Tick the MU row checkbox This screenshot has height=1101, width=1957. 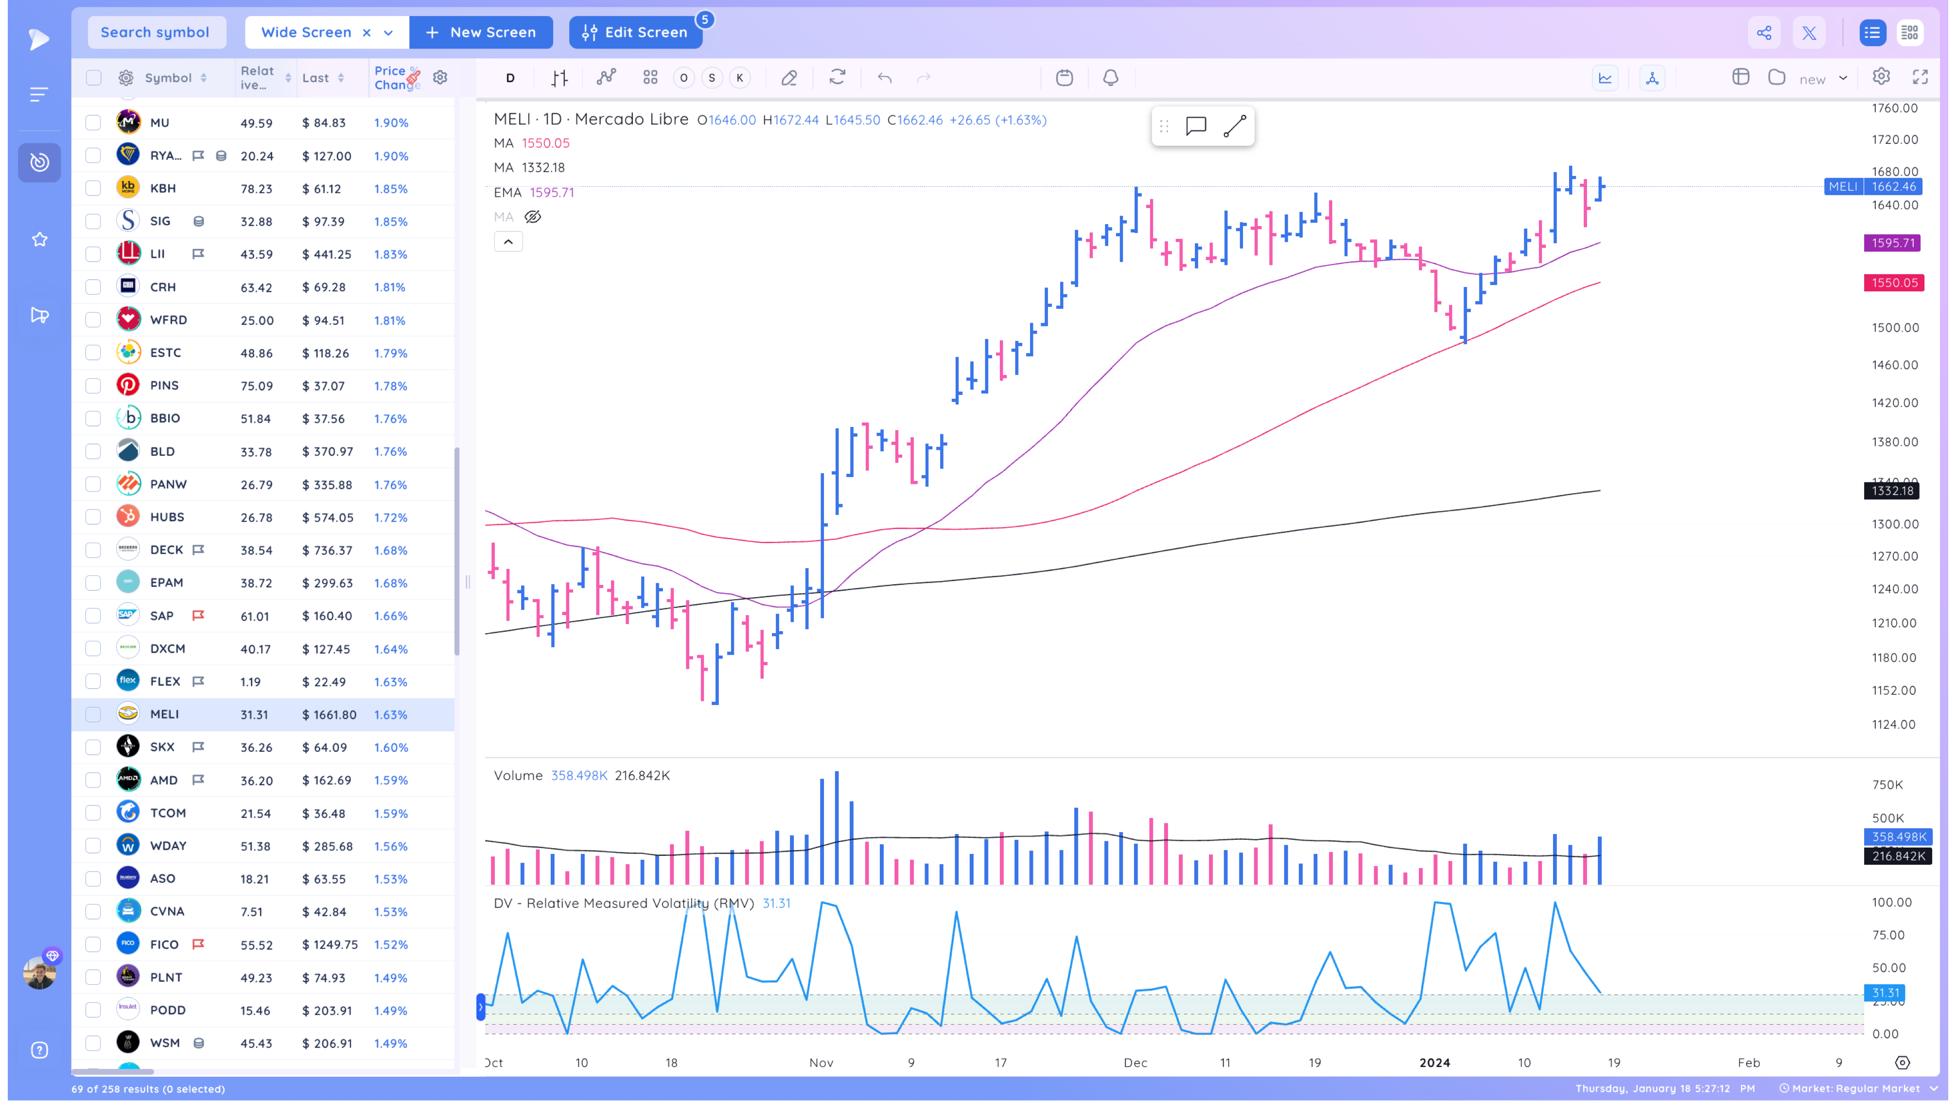click(x=93, y=123)
